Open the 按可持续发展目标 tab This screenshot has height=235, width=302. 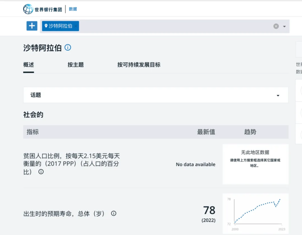139,65
